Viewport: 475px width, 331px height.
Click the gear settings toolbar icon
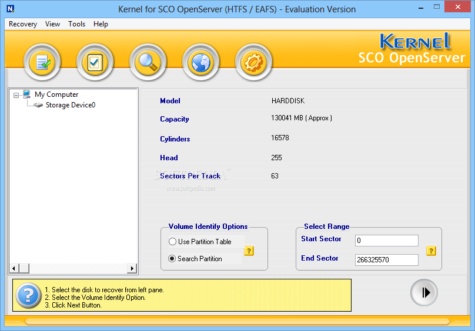253,62
